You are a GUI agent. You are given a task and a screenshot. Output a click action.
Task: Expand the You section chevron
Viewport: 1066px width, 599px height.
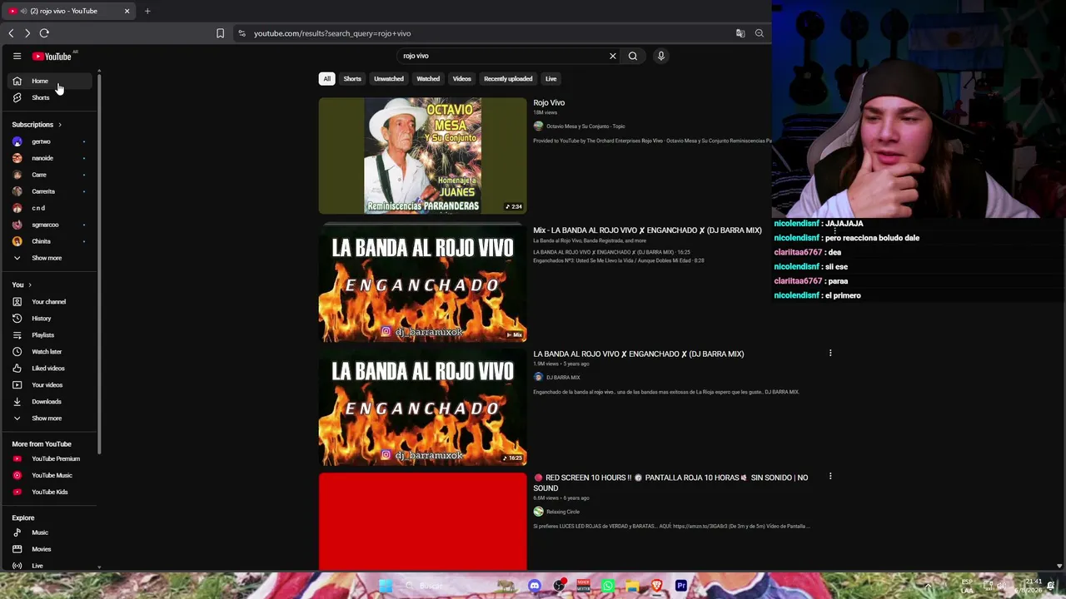pyautogui.click(x=30, y=285)
